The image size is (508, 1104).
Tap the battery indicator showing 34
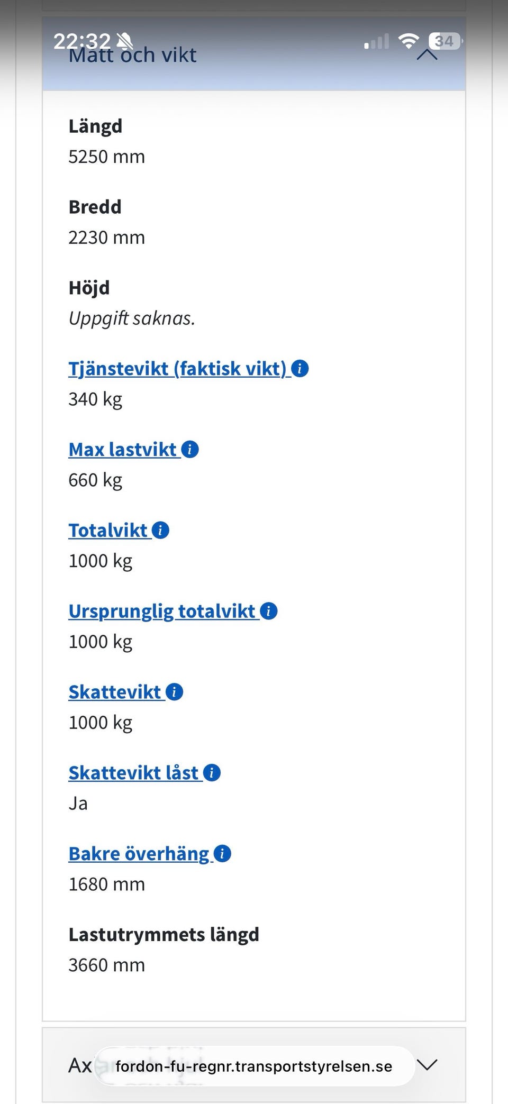tap(445, 41)
